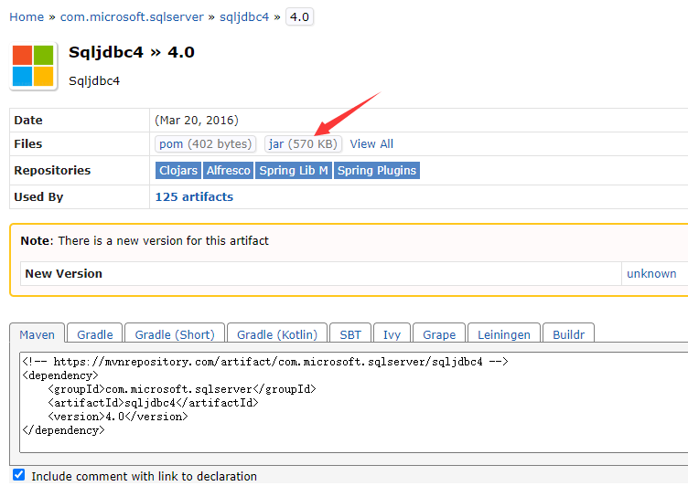The height and width of the screenshot is (486, 688).
Task: Download the jar (570 KB) file
Action: pos(303,143)
